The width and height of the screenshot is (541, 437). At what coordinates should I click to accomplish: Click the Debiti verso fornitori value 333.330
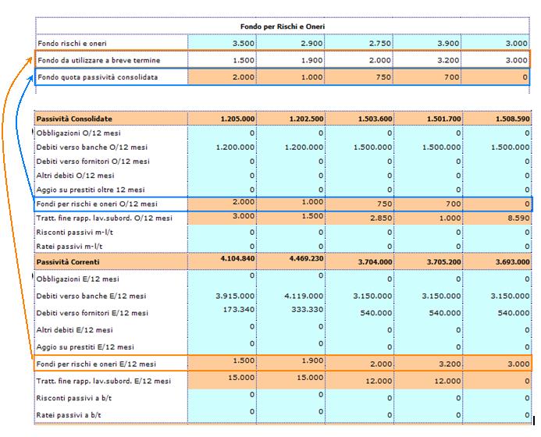308,309
